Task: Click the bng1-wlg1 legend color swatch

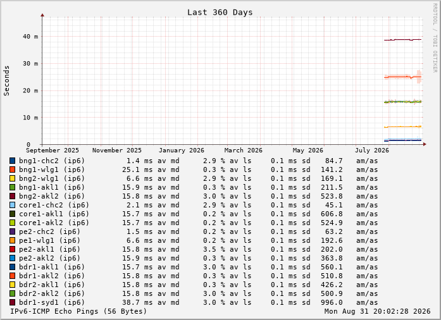Action: coord(13,169)
